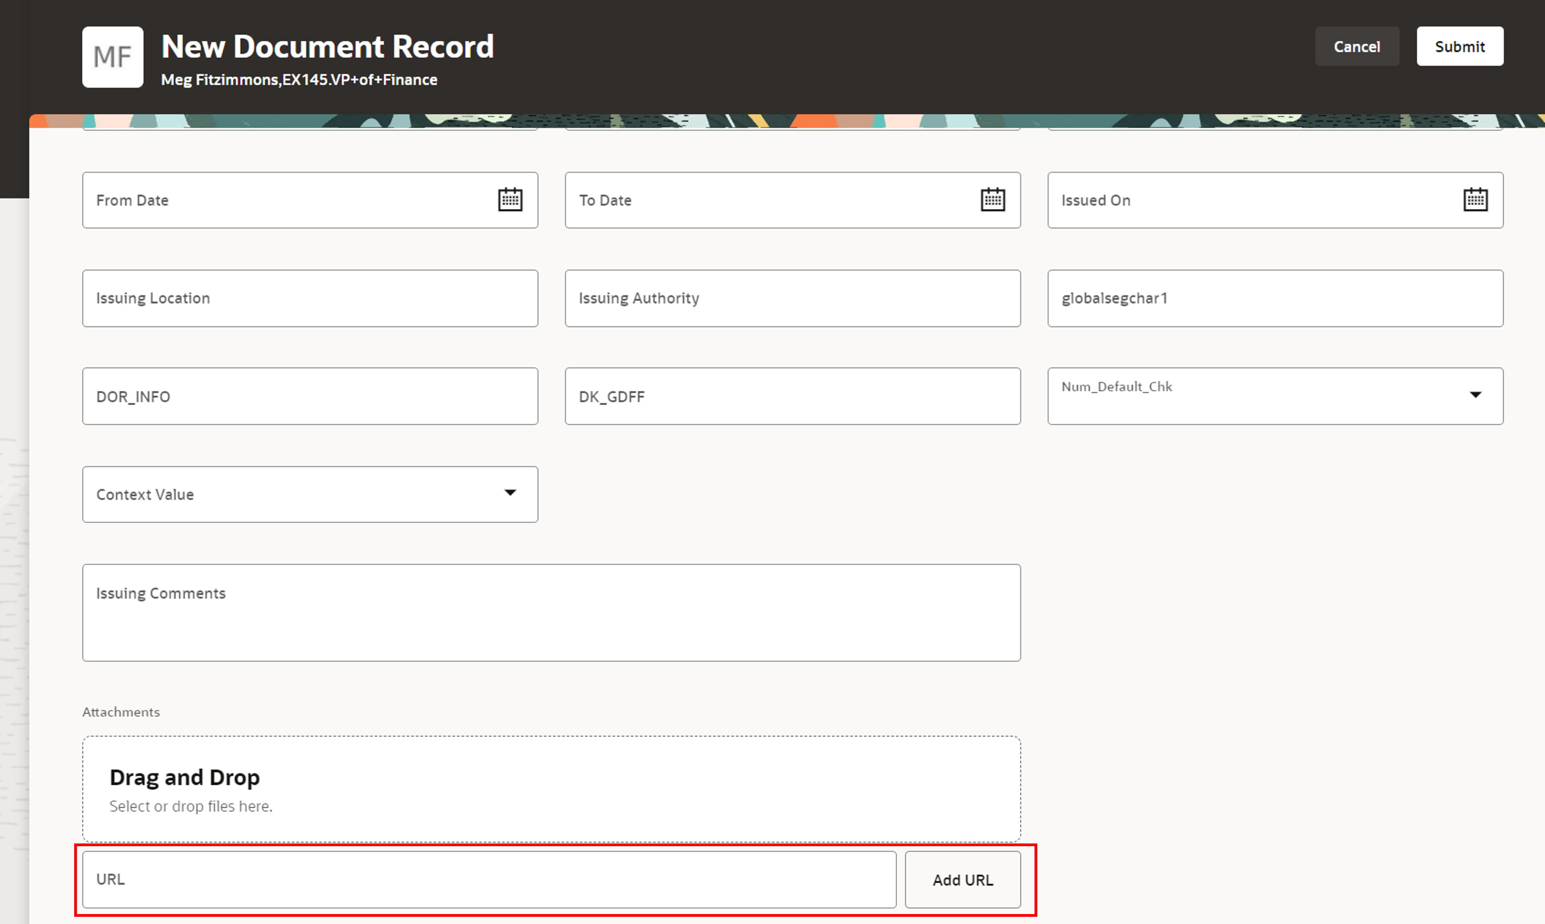Click the To Date input field
Viewport: 1545px width, 924px height.
pyautogui.click(x=769, y=201)
